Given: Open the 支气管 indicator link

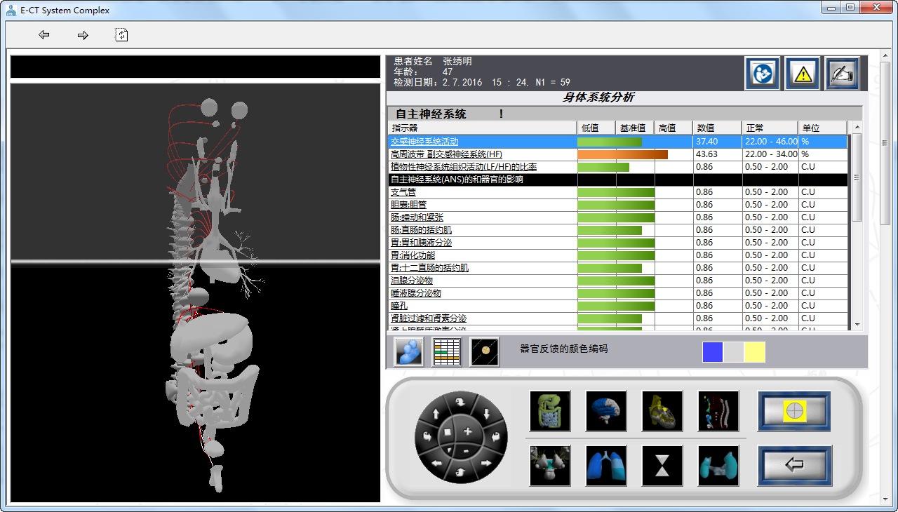Looking at the screenshot, I should [403, 192].
